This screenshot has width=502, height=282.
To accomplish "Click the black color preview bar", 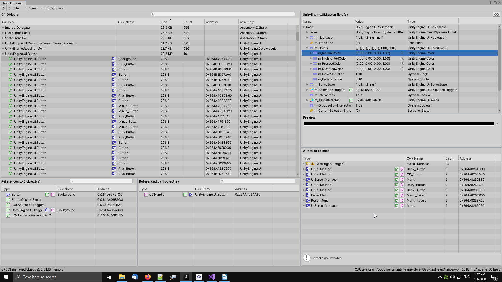I will point(398,124).
